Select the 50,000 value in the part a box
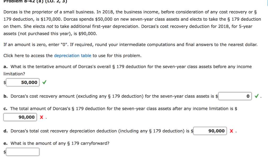This screenshot has height=162, width=268. pyautogui.click(x=22, y=82)
